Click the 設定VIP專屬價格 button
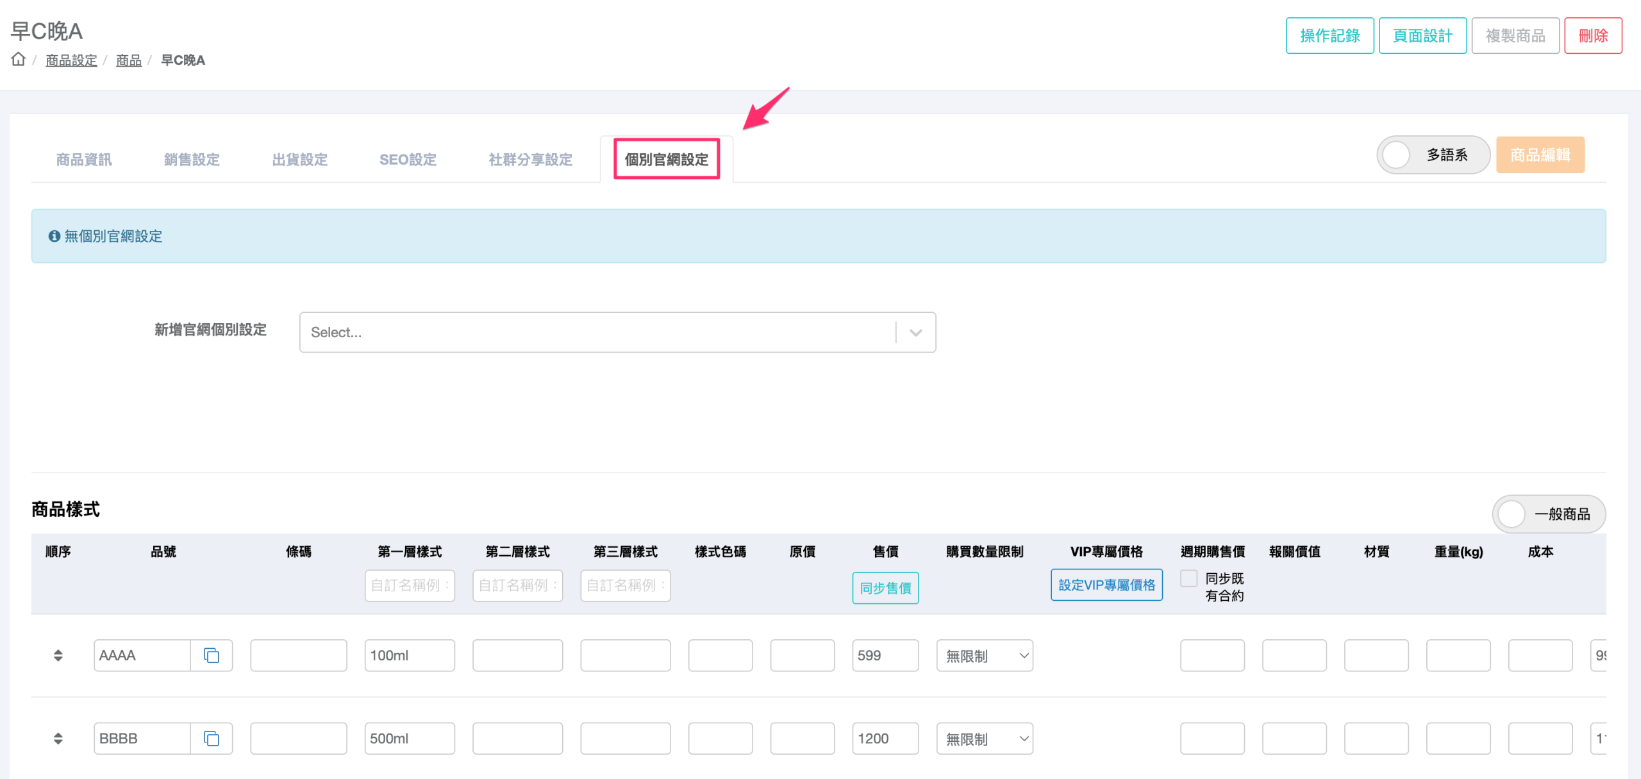This screenshot has width=1641, height=779. 1106,585
